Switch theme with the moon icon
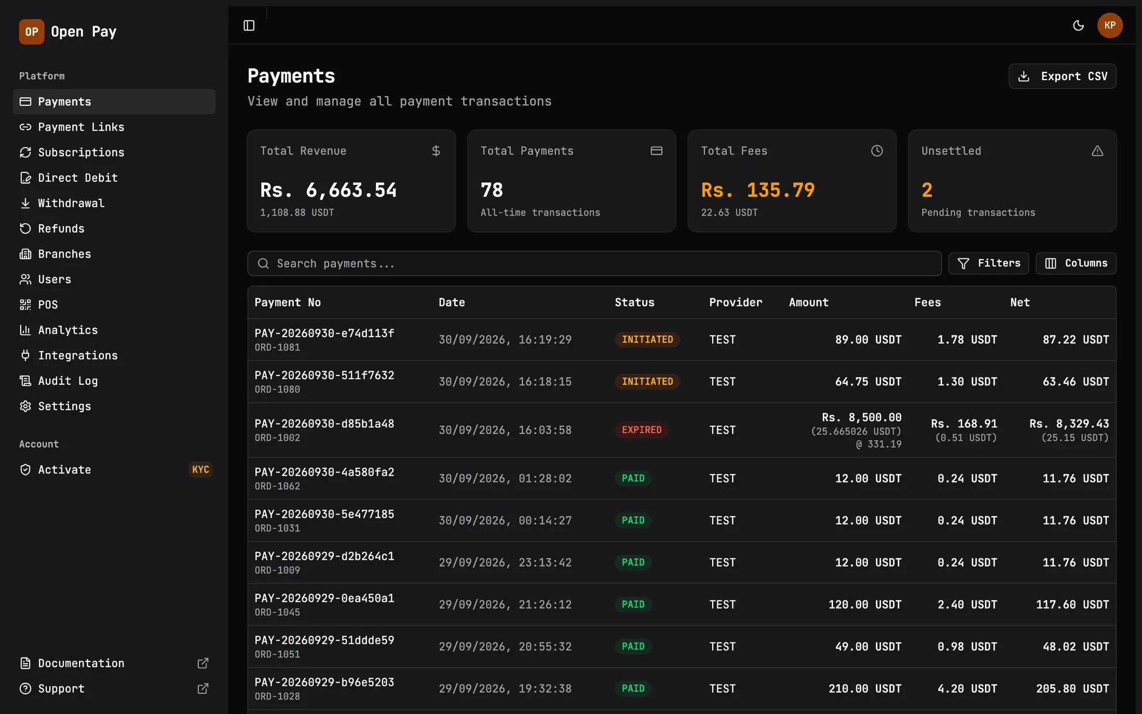The height and width of the screenshot is (714, 1142). click(1078, 25)
